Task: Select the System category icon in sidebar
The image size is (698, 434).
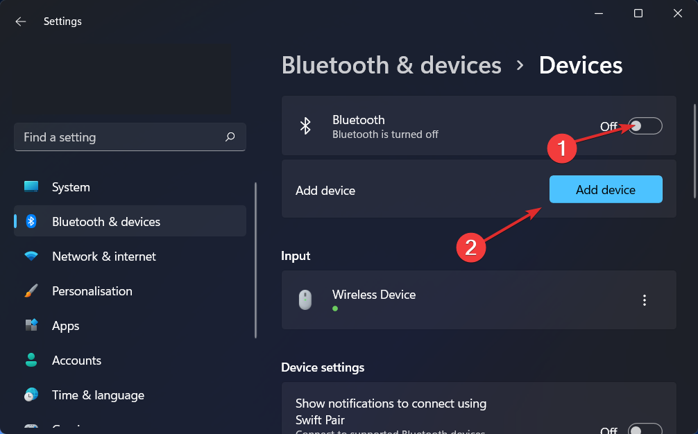Action: pos(31,186)
